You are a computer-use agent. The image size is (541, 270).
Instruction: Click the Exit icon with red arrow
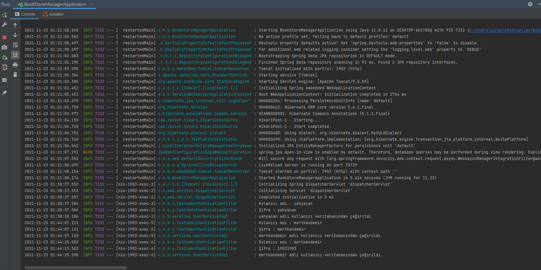pyautogui.click(x=4, y=67)
